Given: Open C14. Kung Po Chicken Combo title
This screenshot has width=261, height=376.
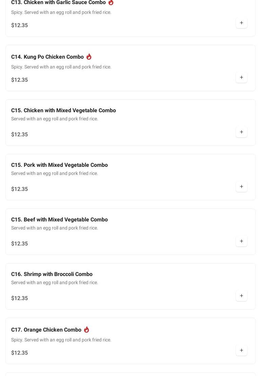Looking at the screenshot, I should click(x=47, y=57).
